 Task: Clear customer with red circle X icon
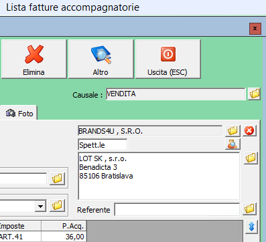click(249, 130)
